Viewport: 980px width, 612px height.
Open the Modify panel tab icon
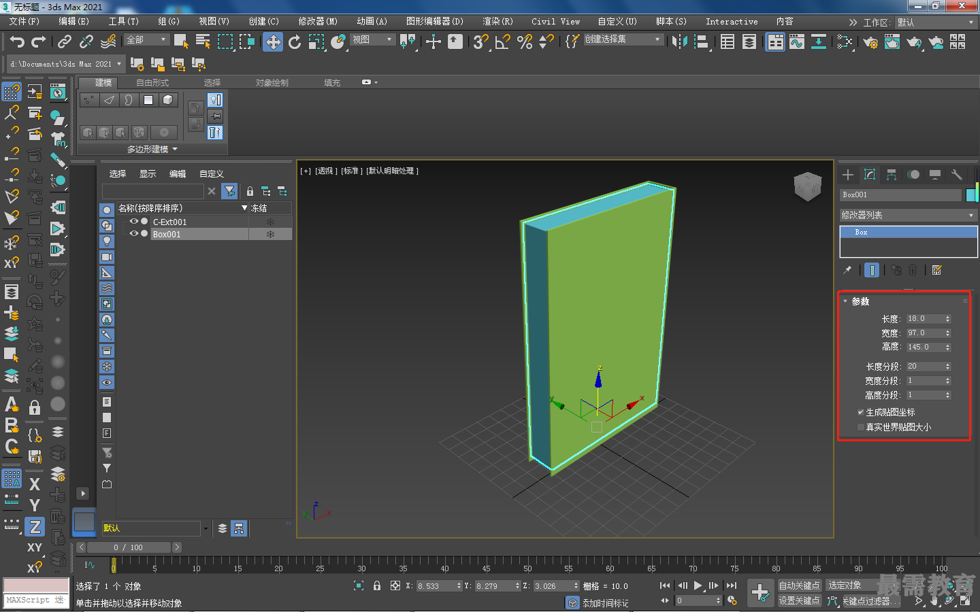pyautogui.click(x=870, y=175)
